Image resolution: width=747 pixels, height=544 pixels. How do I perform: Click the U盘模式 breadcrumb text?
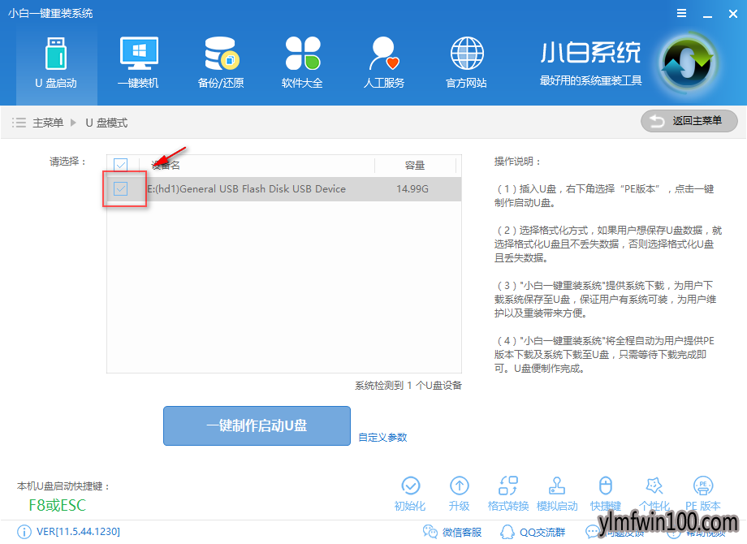click(106, 123)
